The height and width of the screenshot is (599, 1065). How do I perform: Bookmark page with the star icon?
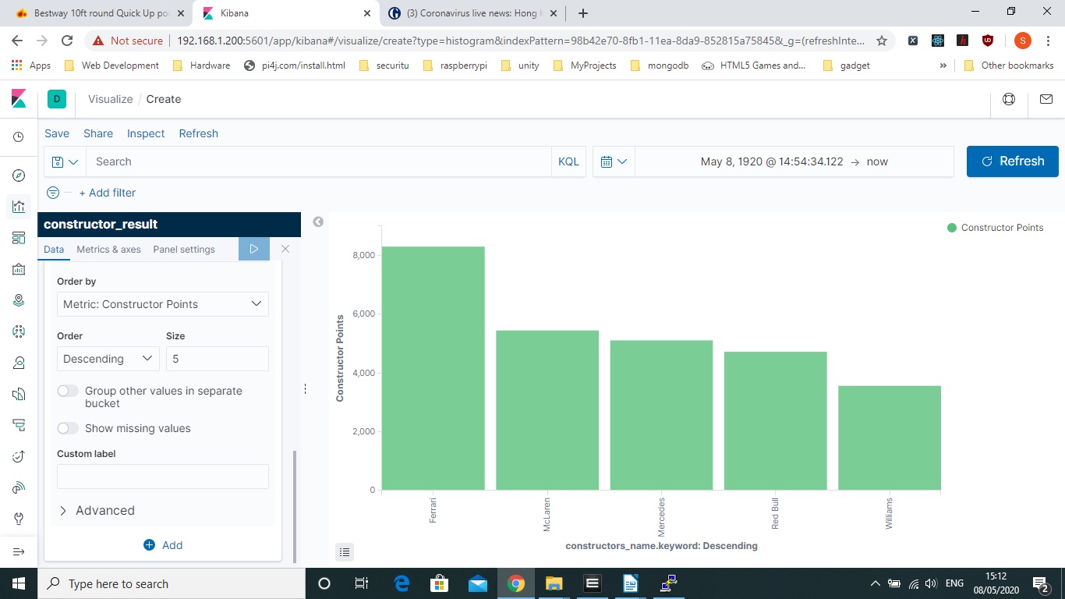click(x=882, y=41)
